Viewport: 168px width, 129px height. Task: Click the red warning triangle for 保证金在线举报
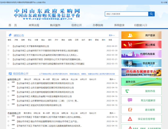130,119
